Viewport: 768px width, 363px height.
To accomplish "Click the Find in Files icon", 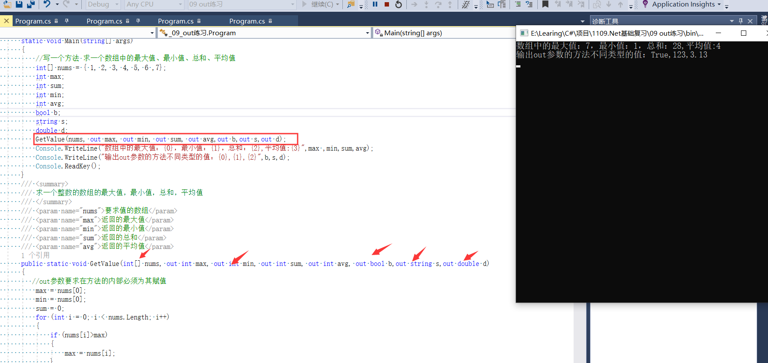I will [351, 4].
